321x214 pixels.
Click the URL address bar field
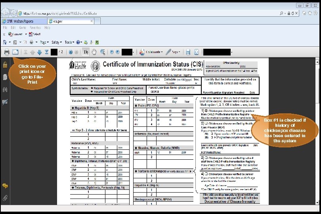click(149, 13)
